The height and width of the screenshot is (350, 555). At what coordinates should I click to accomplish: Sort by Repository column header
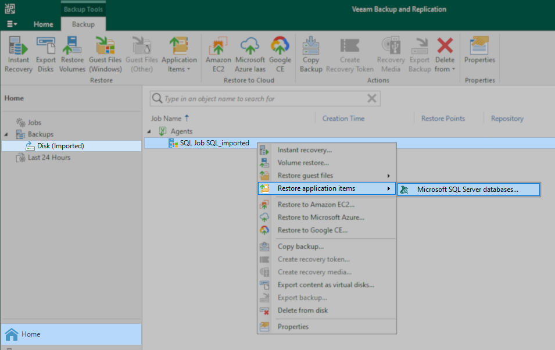[507, 119]
